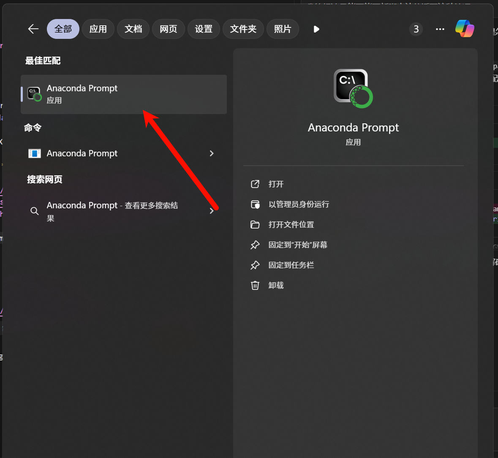This screenshot has height=458, width=498.
Task: Click the folder icon for 打开文件位置
Action: 255,224
